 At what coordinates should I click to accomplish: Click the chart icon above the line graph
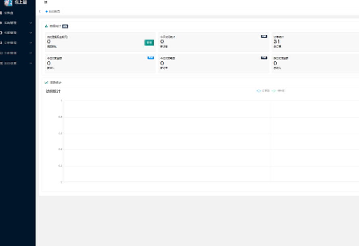[46, 82]
